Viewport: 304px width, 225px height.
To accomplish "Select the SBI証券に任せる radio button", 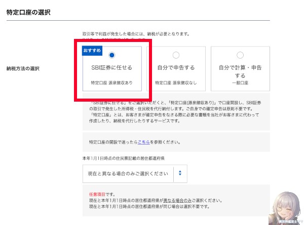I will pyautogui.click(x=112, y=55).
